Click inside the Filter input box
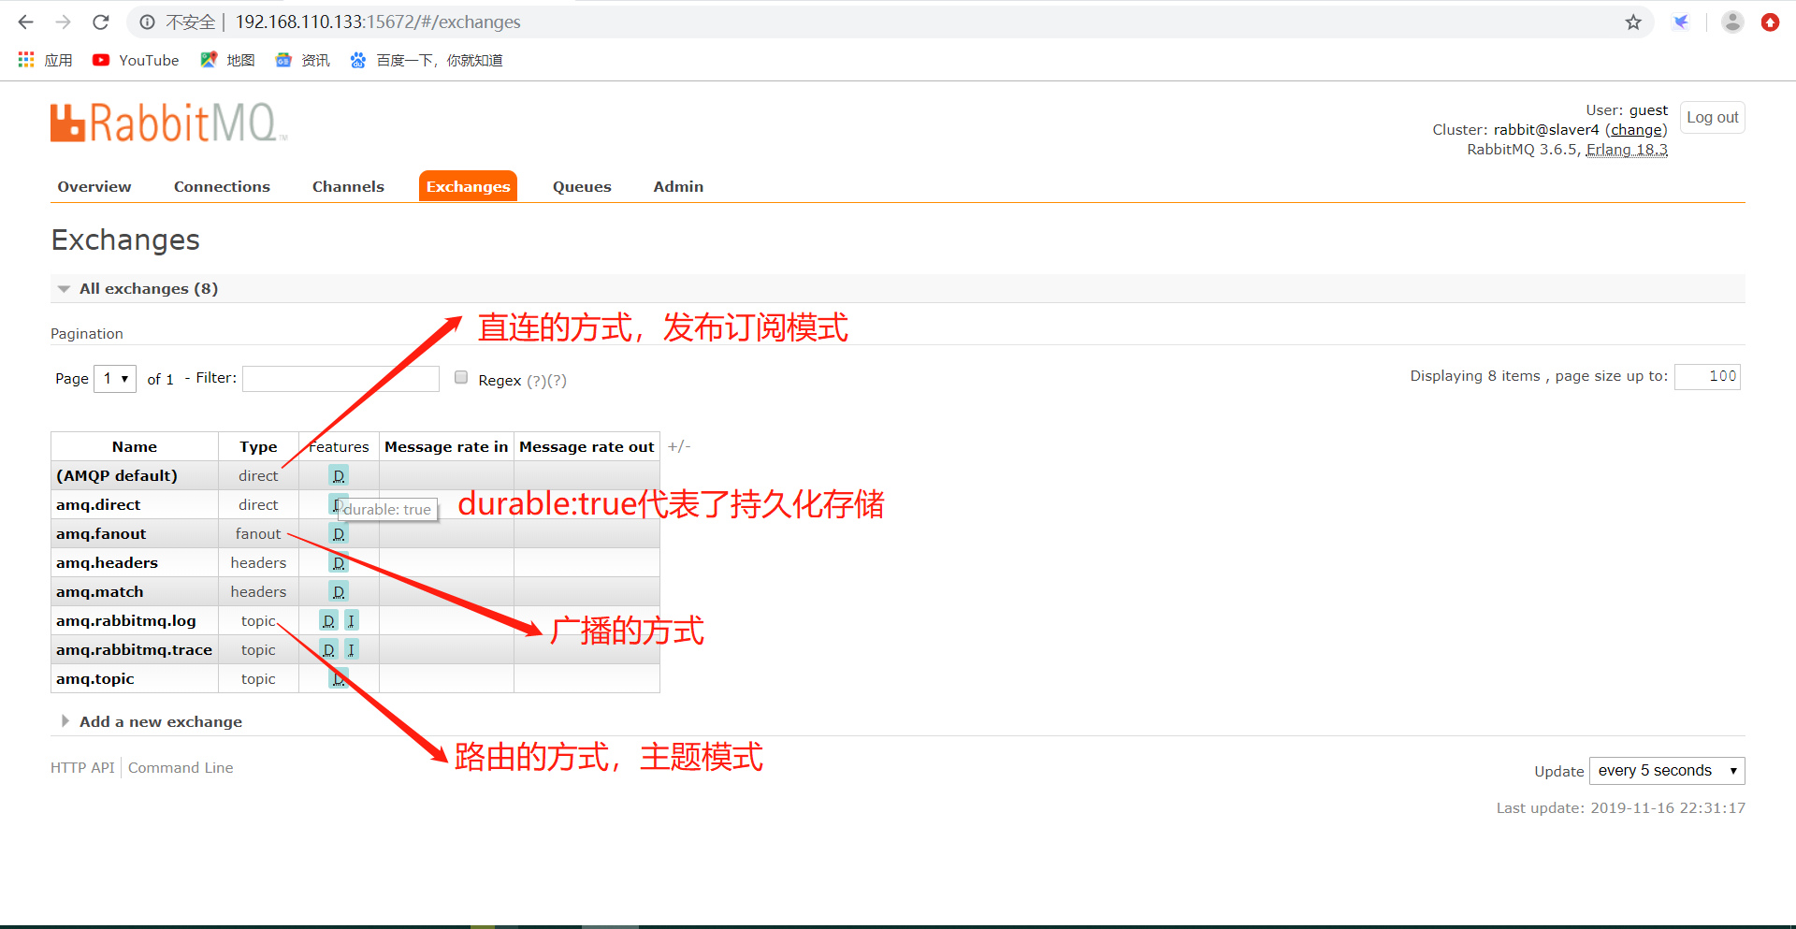The image size is (1796, 929). point(340,378)
